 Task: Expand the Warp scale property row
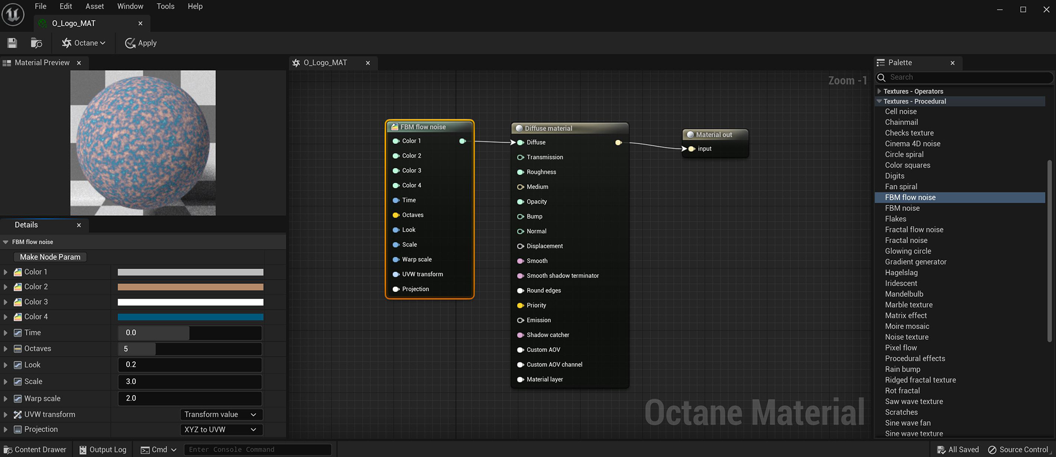click(6, 399)
